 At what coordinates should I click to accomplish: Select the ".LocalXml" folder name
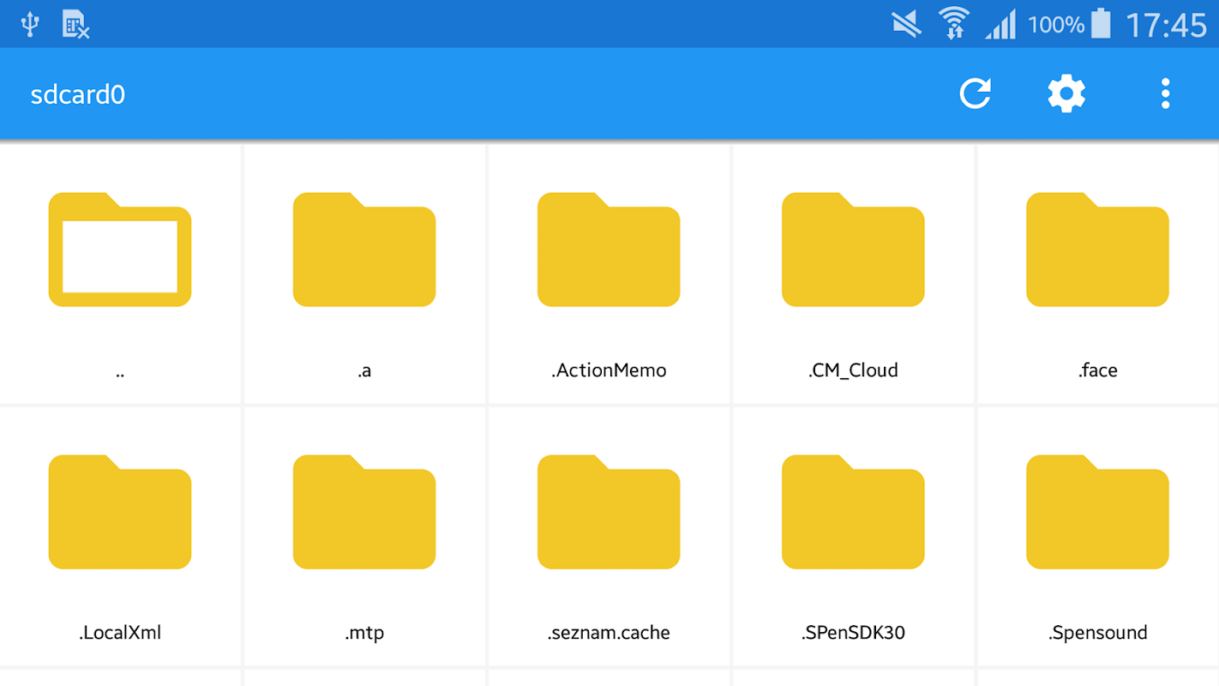pyautogui.click(x=120, y=633)
